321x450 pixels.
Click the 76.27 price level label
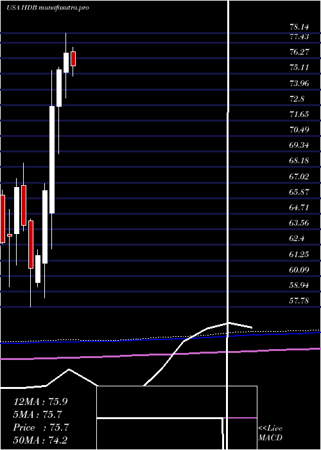point(299,52)
